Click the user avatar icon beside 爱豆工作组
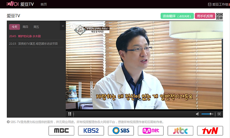Viewport: 230px width, 138px height. pyautogui.click(x=210, y=4)
